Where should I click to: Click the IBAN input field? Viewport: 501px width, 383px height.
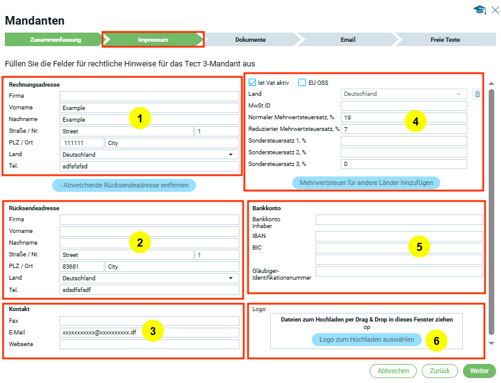pyautogui.click(x=399, y=236)
